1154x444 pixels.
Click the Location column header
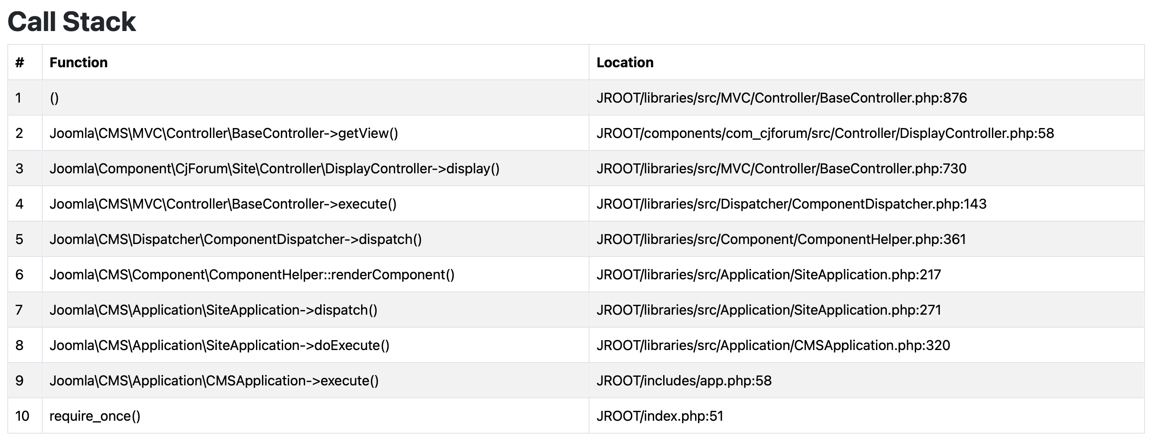[624, 62]
